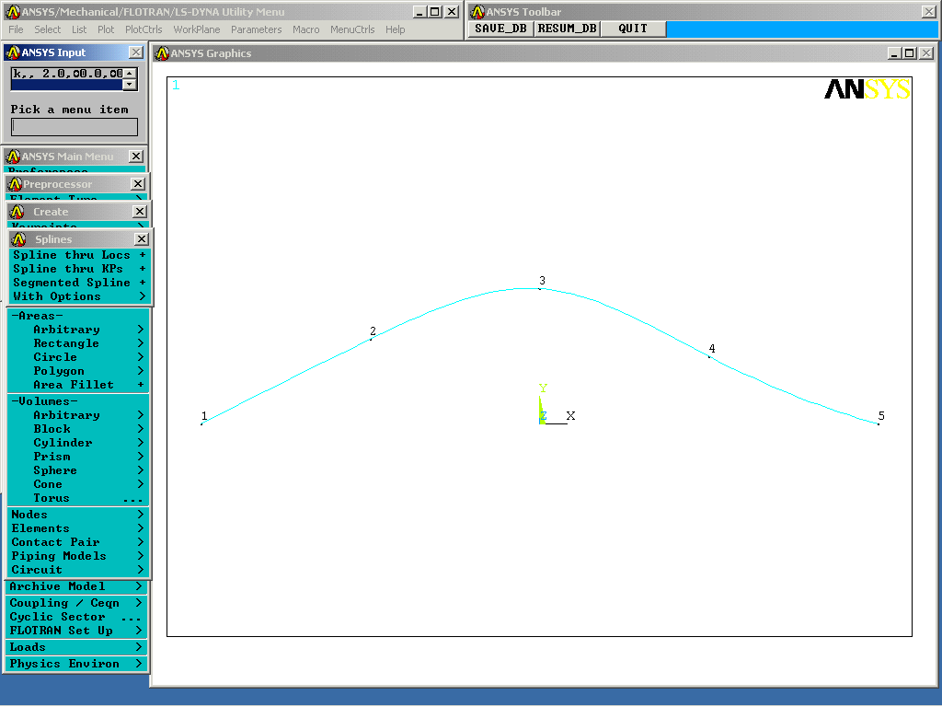Click the ANSYS logo icon in Utility Menu title bar
The image size is (942, 707).
point(13,12)
